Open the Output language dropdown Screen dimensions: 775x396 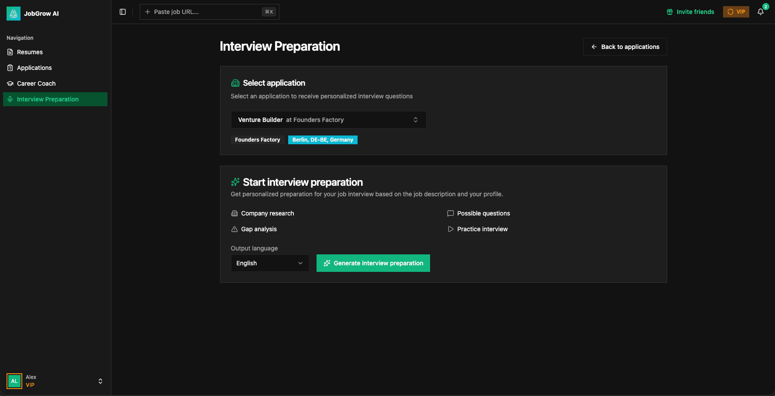tap(270, 263)
